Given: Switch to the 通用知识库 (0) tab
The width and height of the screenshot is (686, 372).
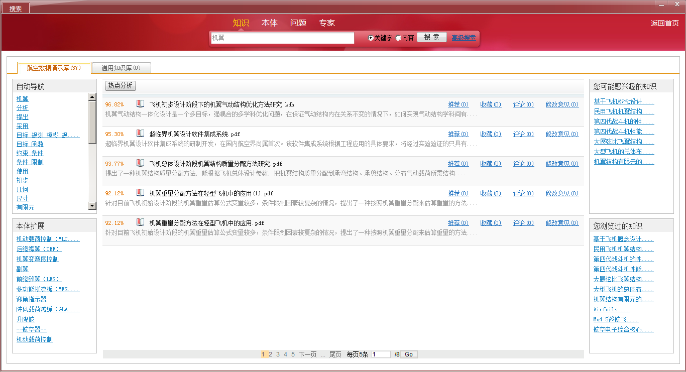Looking at the screenshot, I should click(x=121, y=68).
